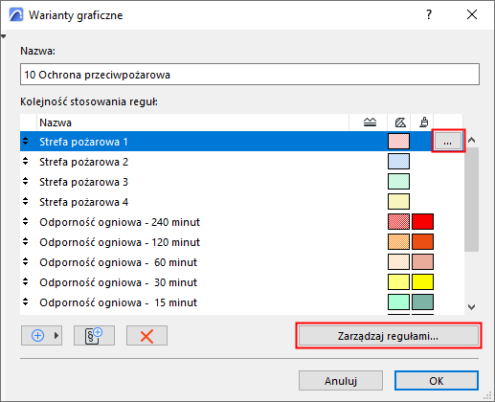
Task: Click reorder handle of 30 minut rule
Action: pyautogui.click(x=26, y=281)
